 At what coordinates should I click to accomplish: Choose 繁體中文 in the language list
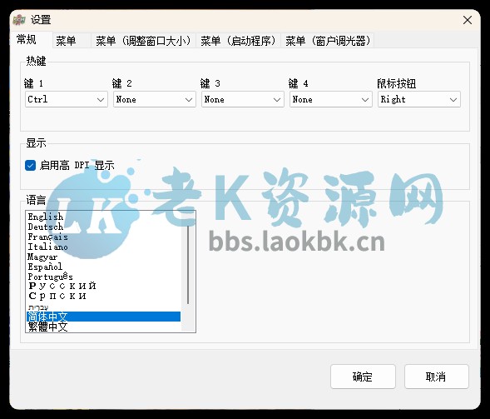coord(47,327)
